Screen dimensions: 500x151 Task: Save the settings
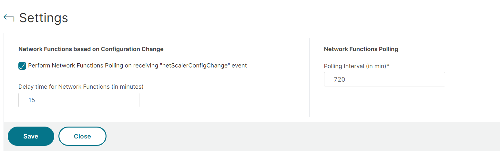point(31,136)
